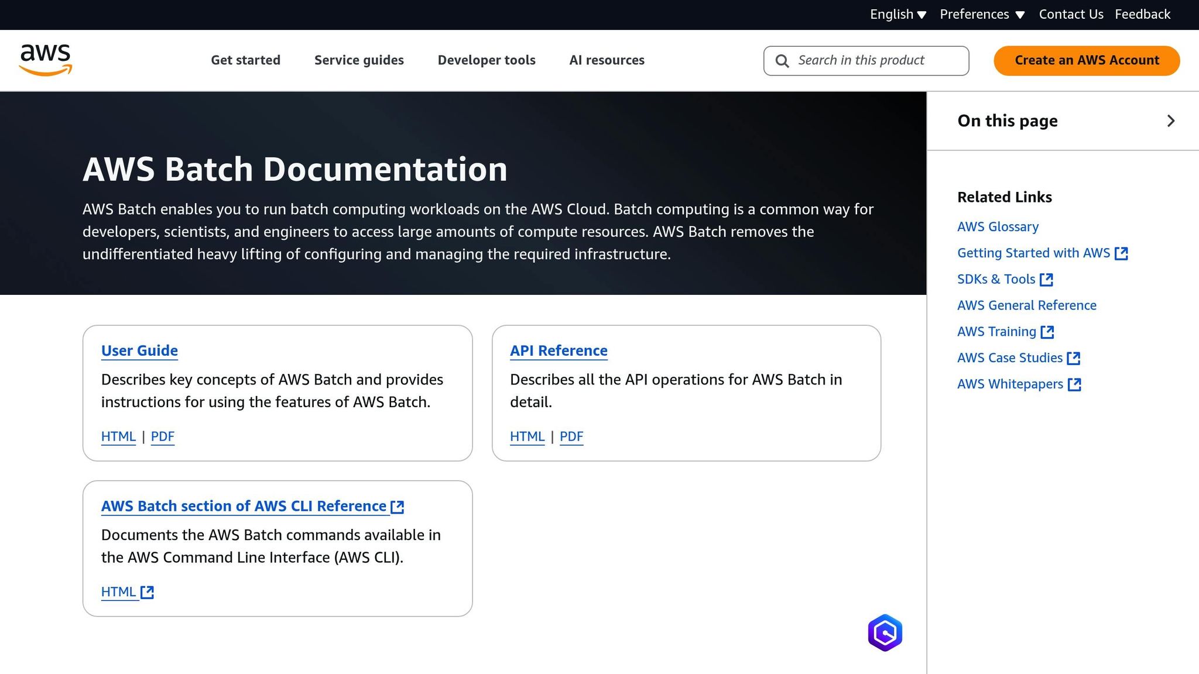
Task: Open the purple assistant chat icon
Action: pos(885,632)
